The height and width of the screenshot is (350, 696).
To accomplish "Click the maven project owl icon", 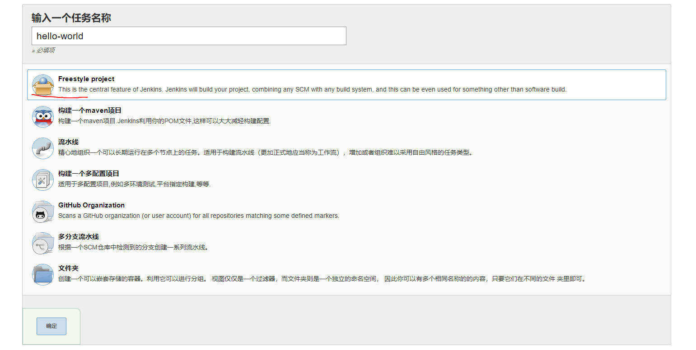I will tap(43, 117).
